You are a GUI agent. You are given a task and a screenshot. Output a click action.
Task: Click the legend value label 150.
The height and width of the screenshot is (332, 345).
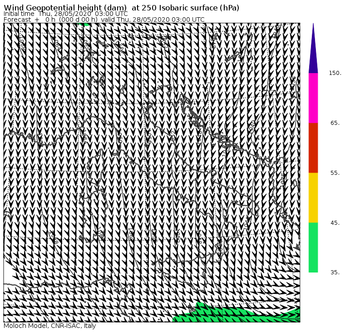[x=335, y=73]
